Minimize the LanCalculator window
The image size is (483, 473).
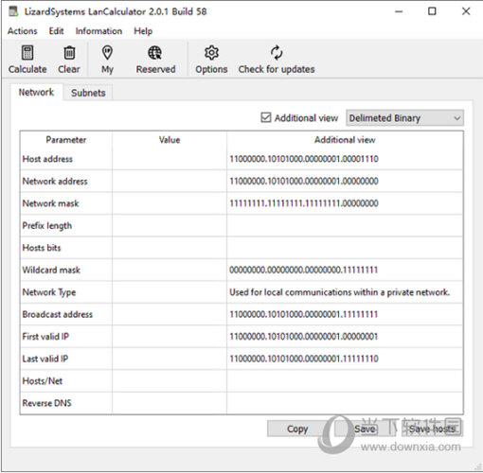pos(399,11)
